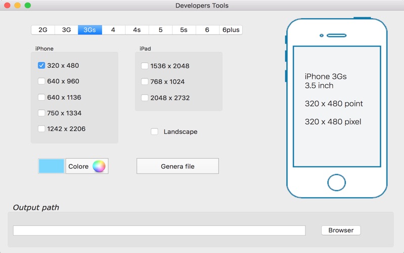Viewport: 404px width, 253px height.
Task: Select the 2G device tab
Action: pos(43,30)
